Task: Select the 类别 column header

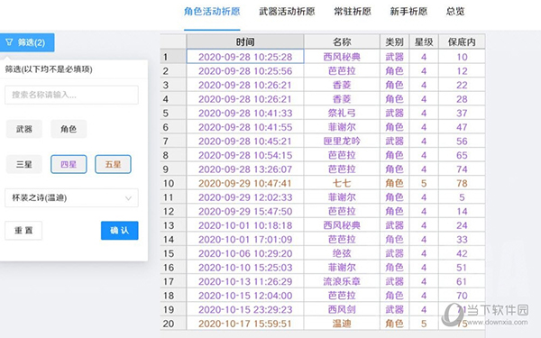Action: 394,41
